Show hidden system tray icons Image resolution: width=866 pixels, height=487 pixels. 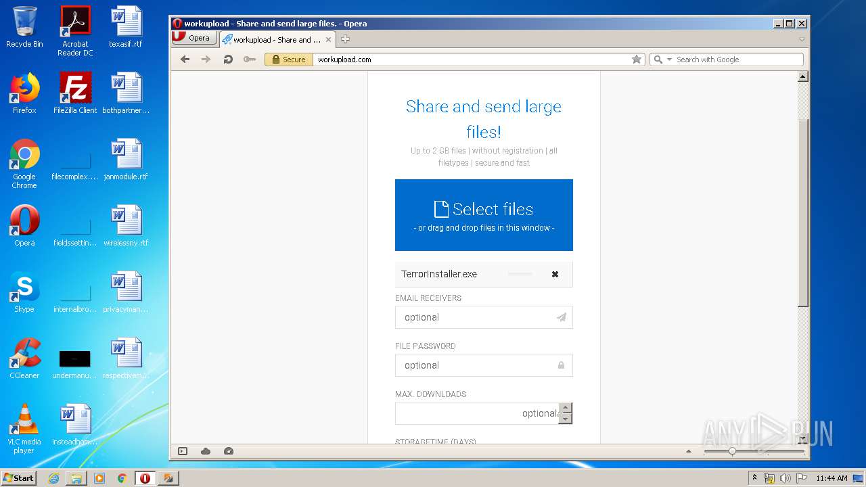[755, 478]
